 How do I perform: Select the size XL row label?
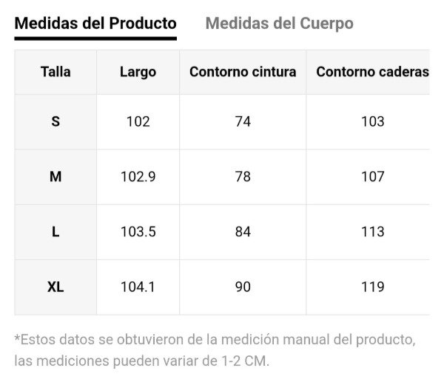click(55, 287)
